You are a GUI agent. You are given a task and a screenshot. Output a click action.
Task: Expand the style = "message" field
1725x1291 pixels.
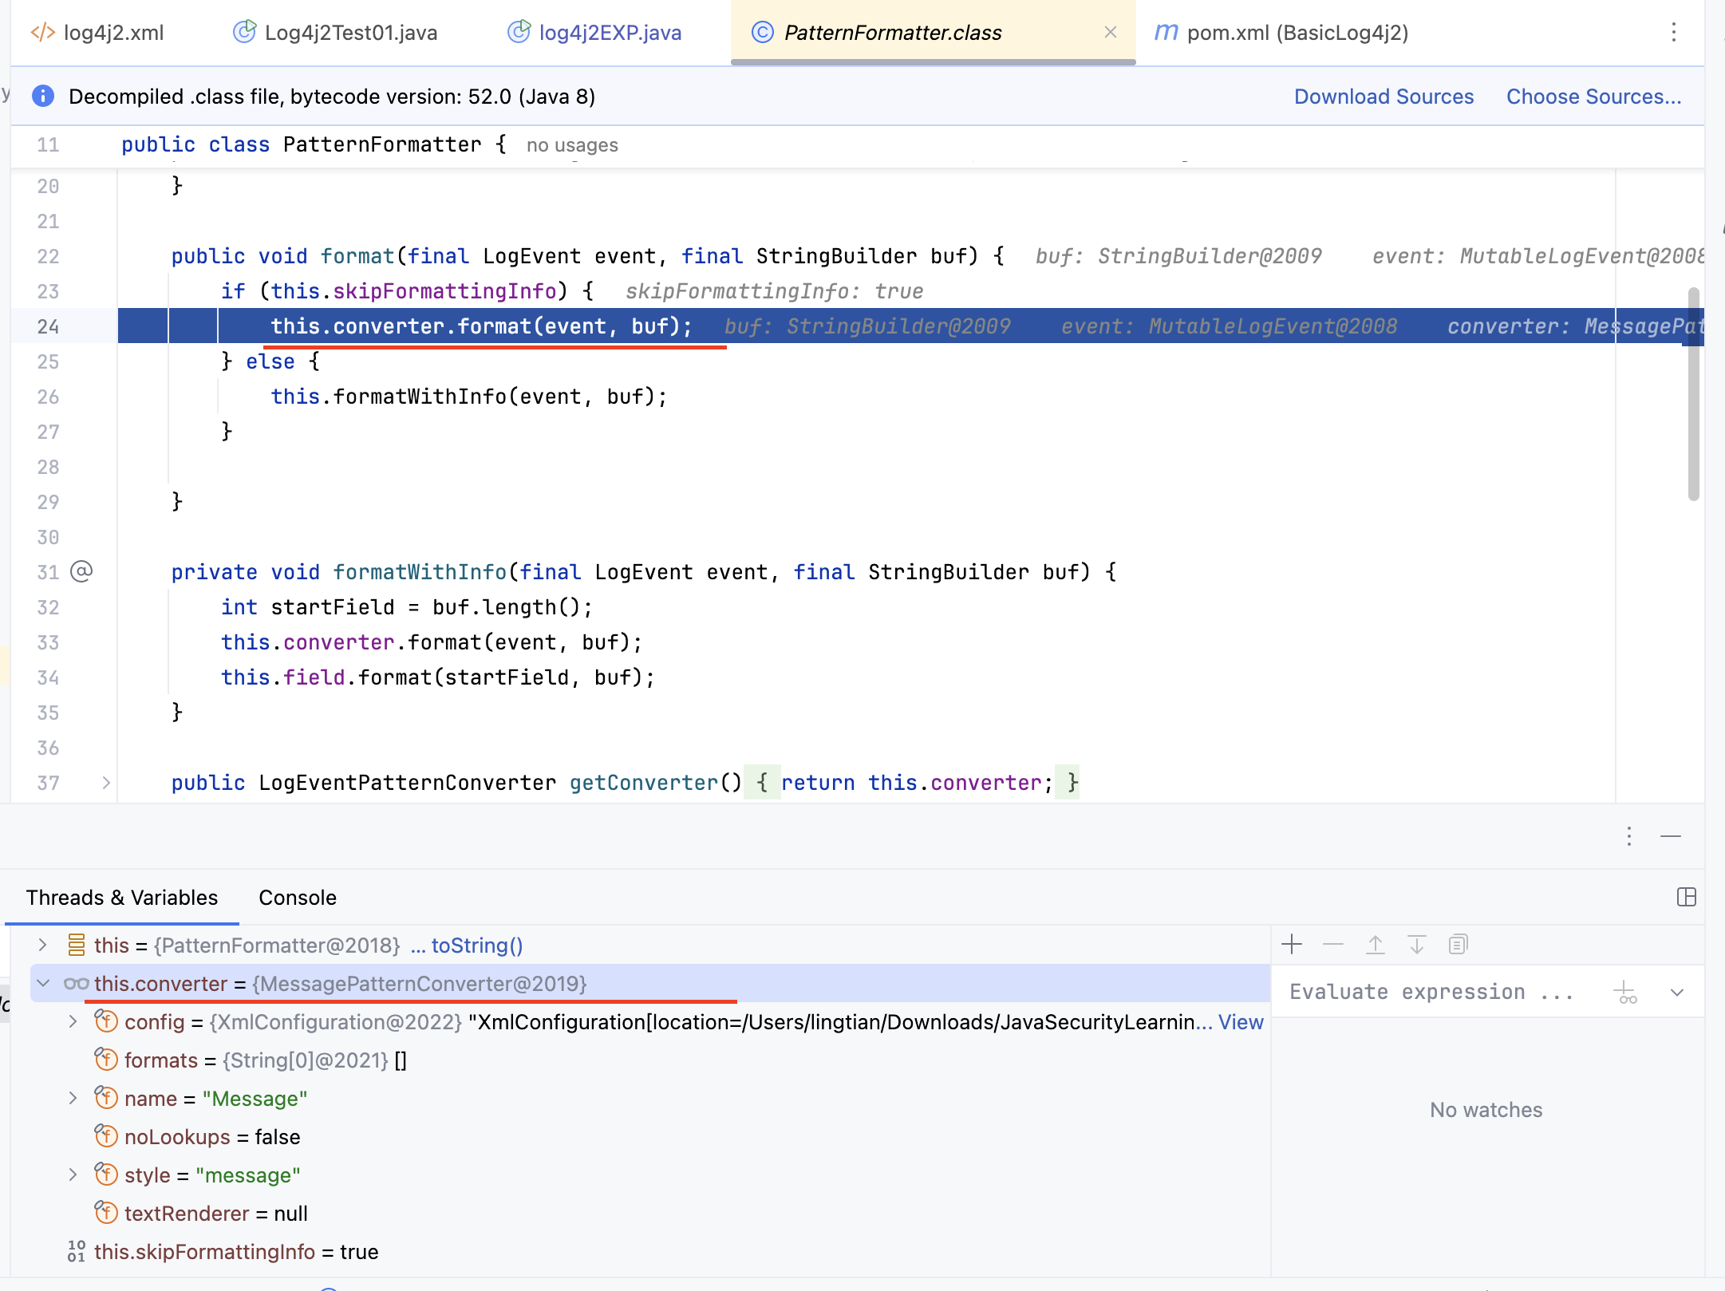[x=73, y=1175]
